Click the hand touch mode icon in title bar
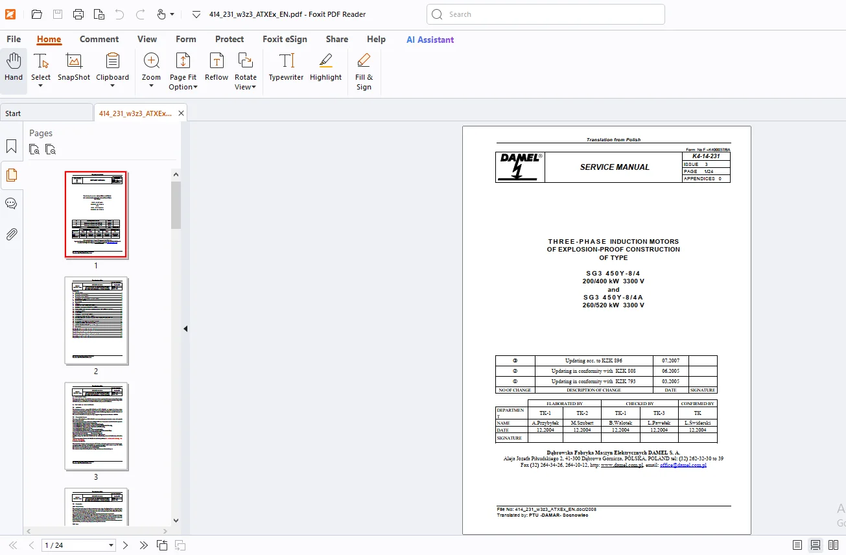Screen dimensions: 846x555 click(x=161, y=14)
